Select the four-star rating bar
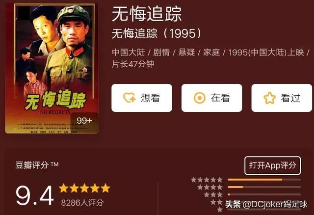 (264, 187)
